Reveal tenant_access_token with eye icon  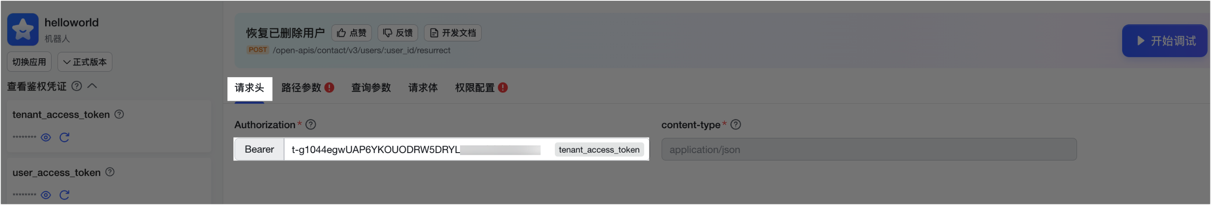coord(46,137)
